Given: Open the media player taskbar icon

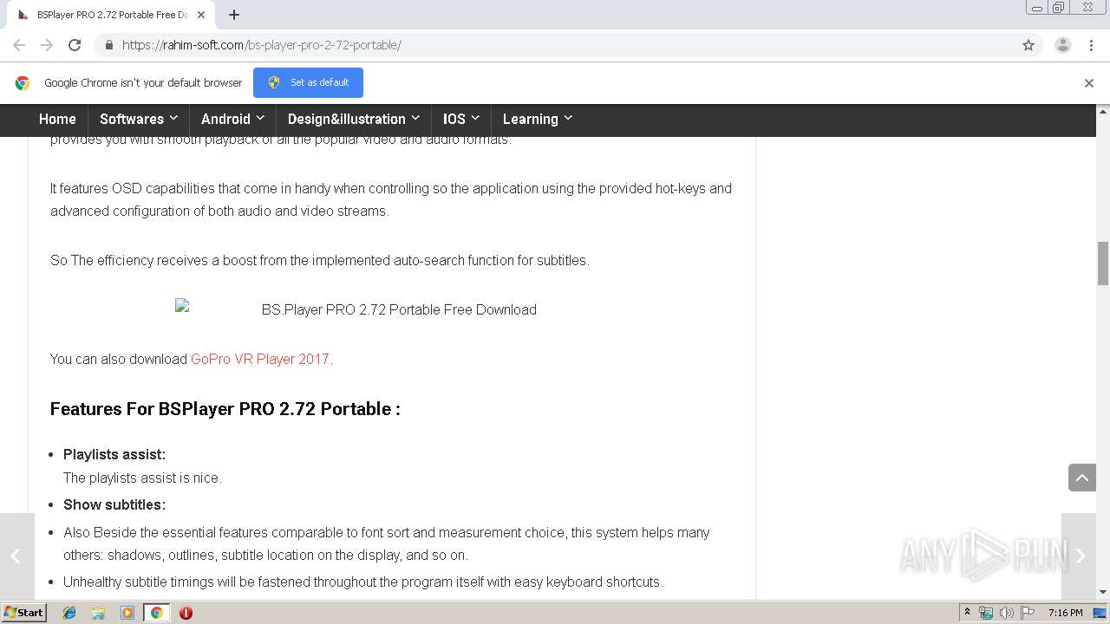Looking at the screenshot, I should pyautogui.click(x=127, y=613).
